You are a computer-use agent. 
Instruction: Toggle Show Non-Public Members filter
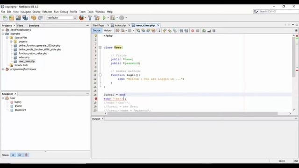(20, 155)
